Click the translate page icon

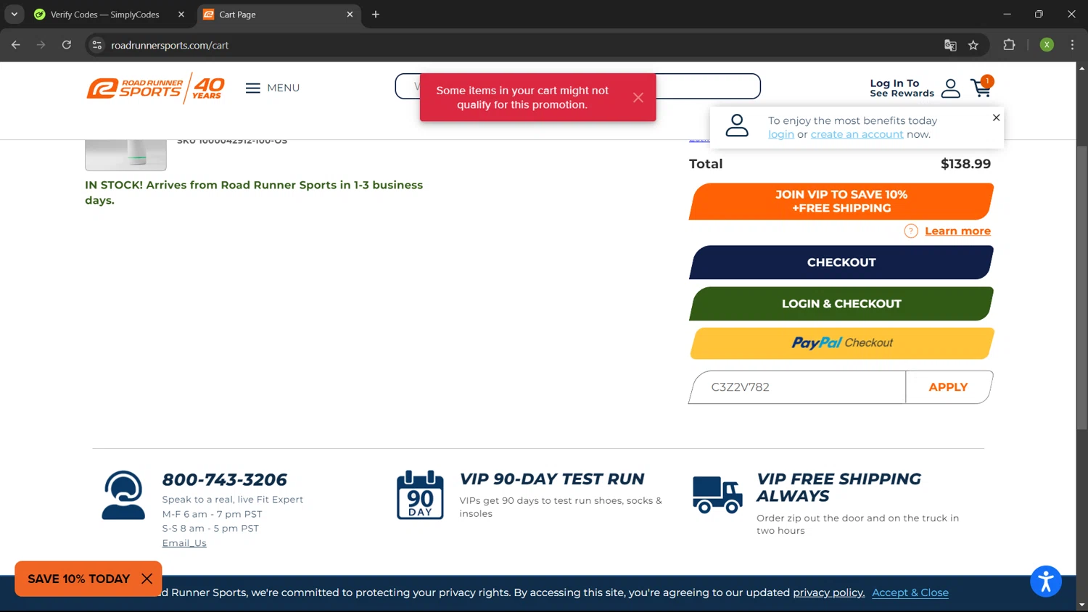pyautogui.click(x=950, y=45)
